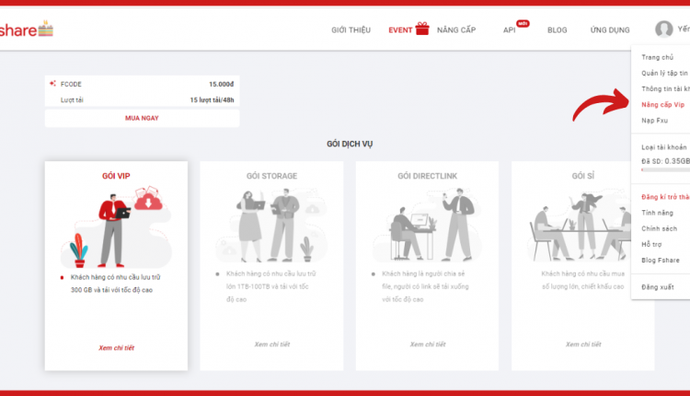Select the GÓI DIRECTLINK card title

427,176
